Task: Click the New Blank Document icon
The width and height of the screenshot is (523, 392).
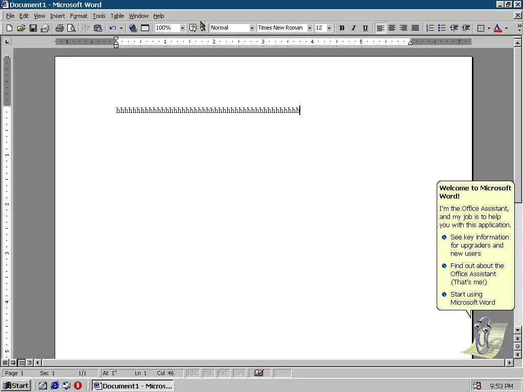Action: click(x=9, y=28)
